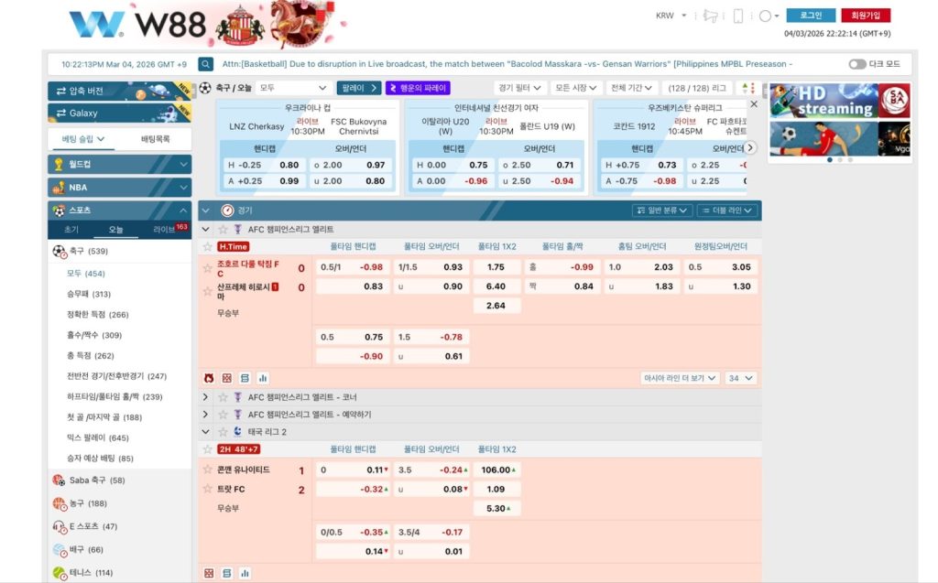Screen dimensions: 938x583
Task: Expand the NBA sidebar section
Action: (x=120, y=187)
